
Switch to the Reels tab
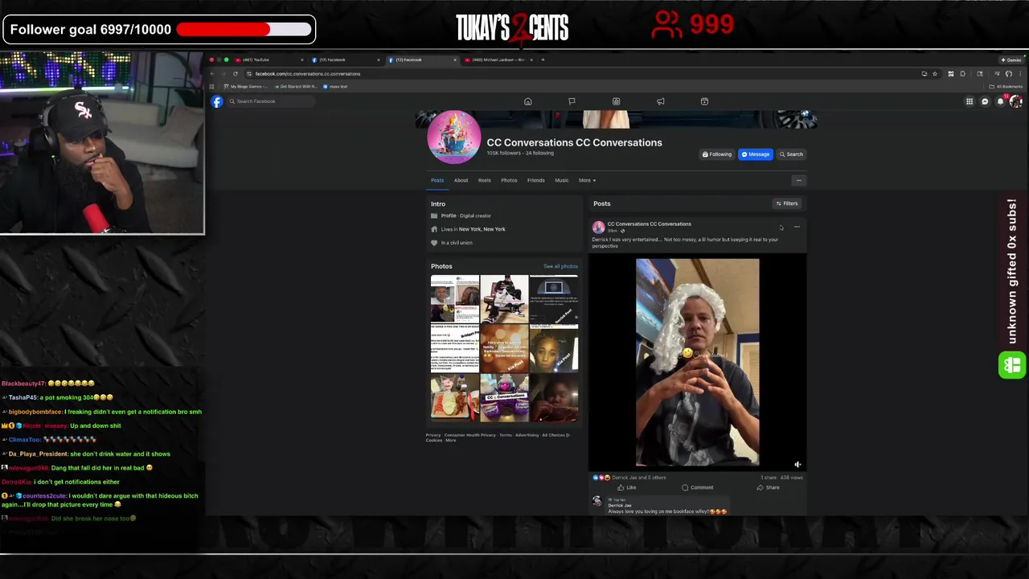pos(485,180)
